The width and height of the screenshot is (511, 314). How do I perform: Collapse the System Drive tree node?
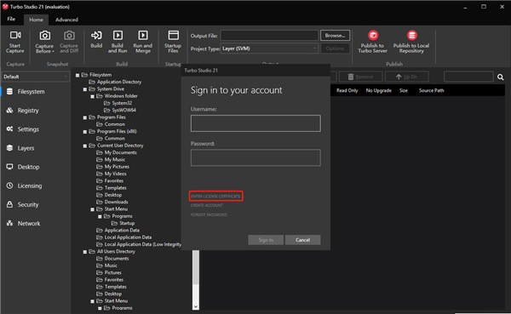[85, 89]
